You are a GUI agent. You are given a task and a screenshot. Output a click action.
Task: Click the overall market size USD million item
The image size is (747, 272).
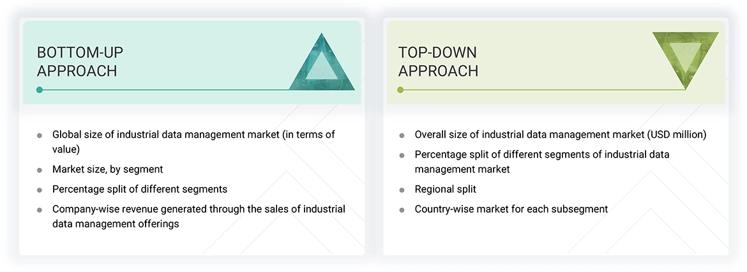click(x=560, y=135)
